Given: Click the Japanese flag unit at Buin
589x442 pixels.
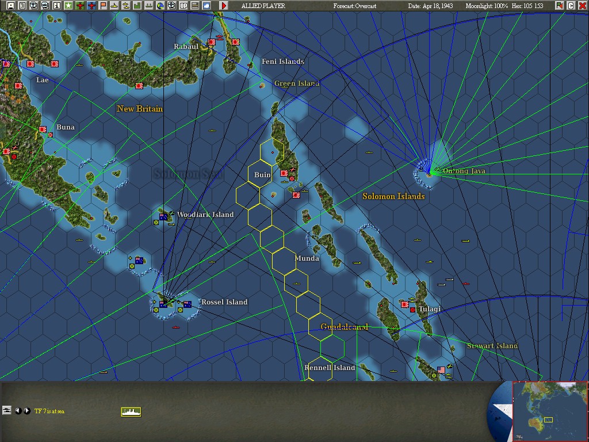Looking at the screenshot, I should (284, 173).
